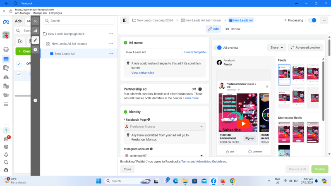
Task: Reload the page with refresh icon
Action: click(x=15, y=3)
